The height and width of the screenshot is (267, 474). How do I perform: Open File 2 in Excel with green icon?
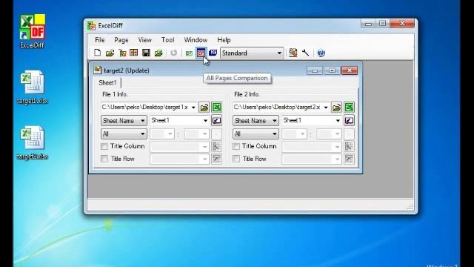coord(349,107)
